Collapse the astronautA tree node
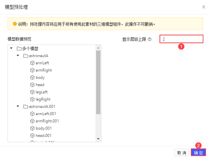This screenshot has height=158, width=210. [x=18, y=56]
